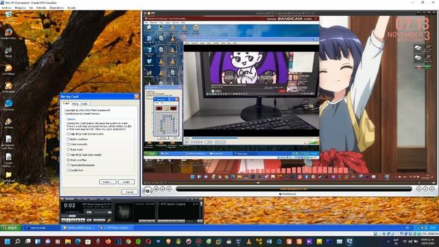439x247 pixels.
Task: Open the Mozilla Firefox desktop shortcut
Action: pos(8,34)
